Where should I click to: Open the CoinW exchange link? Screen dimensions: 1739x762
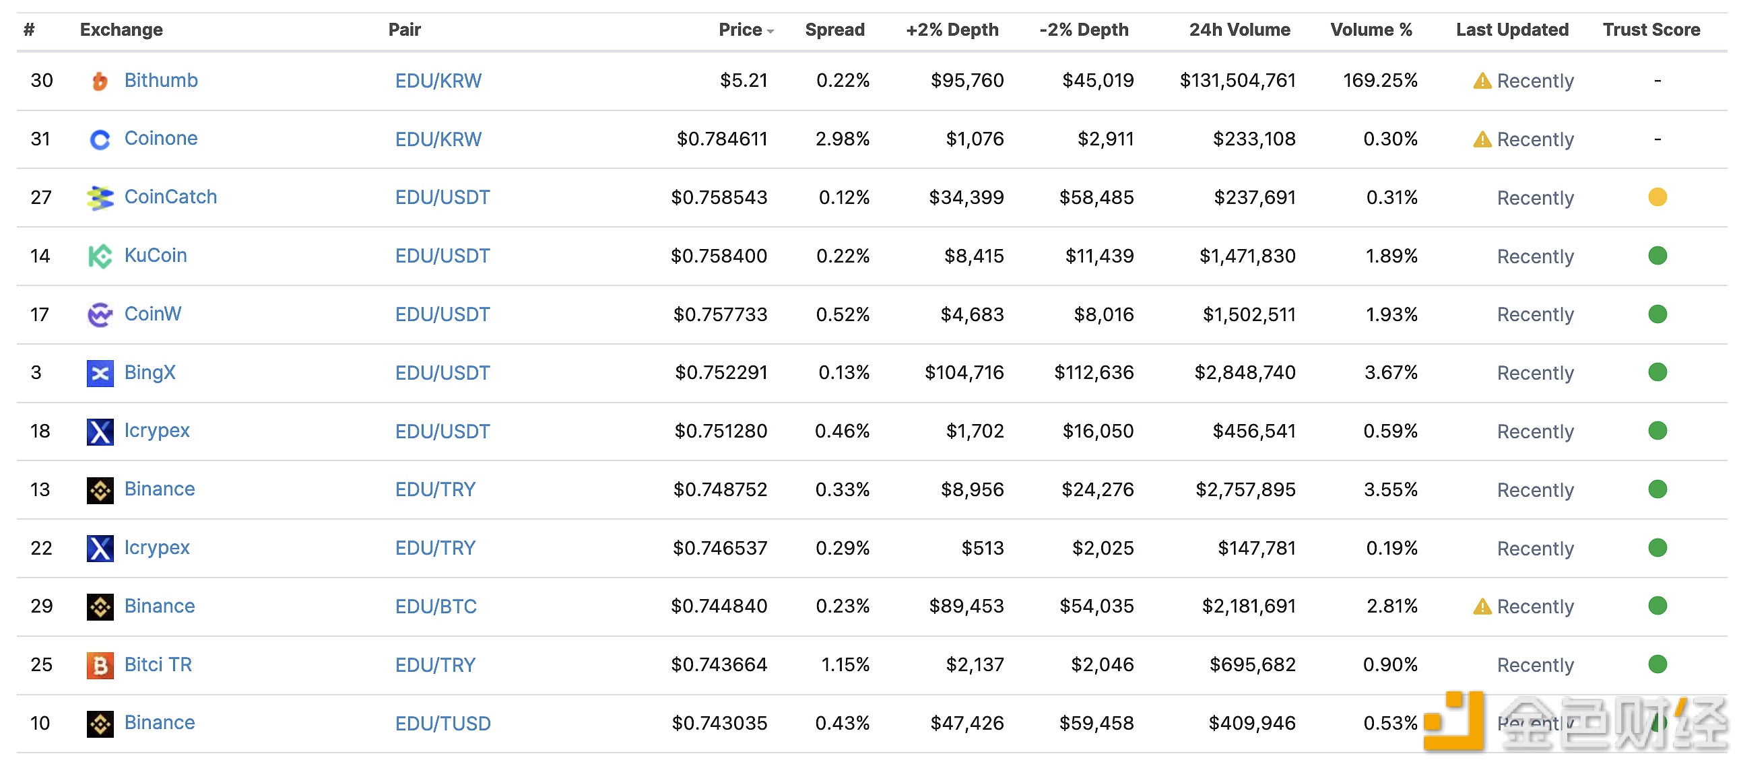pos(153,314)
